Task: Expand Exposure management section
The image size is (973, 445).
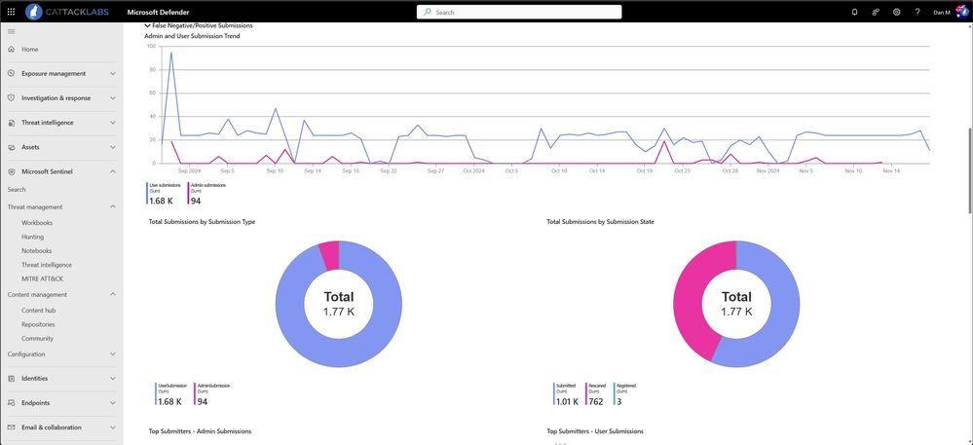Action: pos(61,73)
